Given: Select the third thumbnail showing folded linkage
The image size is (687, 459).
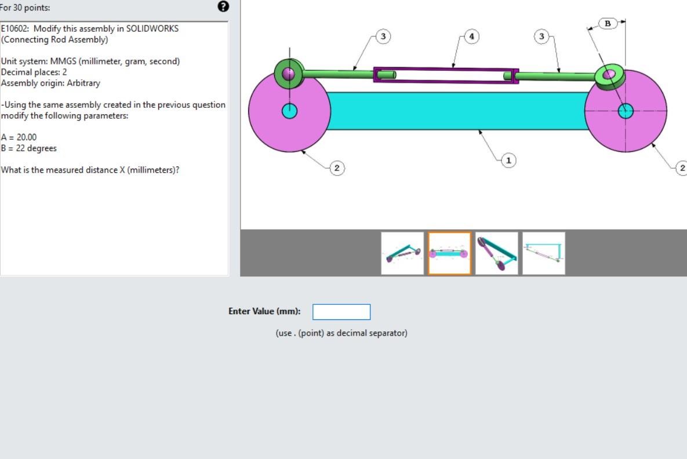Looking at the screenshot, I should pyautogui.click(x=496, y=254).
